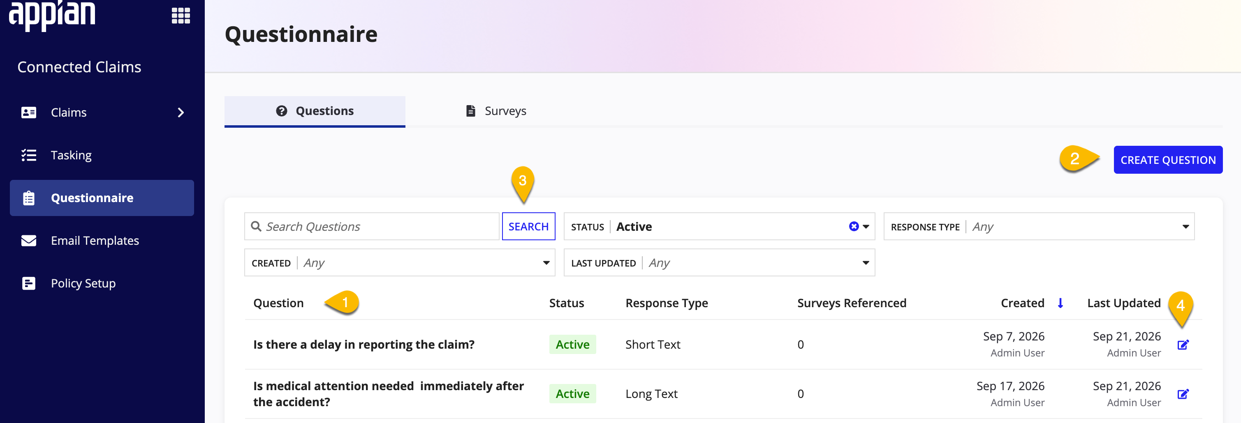The height and width of the screenshot is (423, 1241).
Task: Switch to the Surveys tab
Action: (496, 111)
